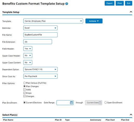Click the Current Date calendar icon
Viewport: 134px width, 122px height.
[x=100, y=103]
